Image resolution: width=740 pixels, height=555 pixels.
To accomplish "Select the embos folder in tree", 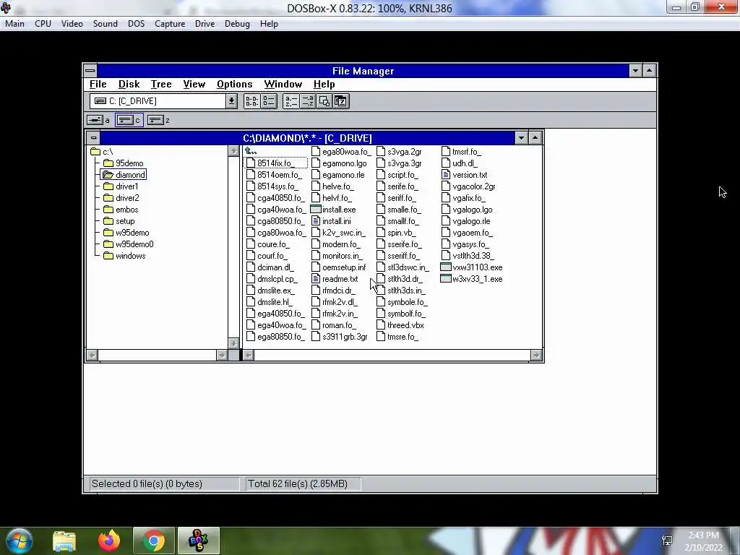I will (121, 210).
